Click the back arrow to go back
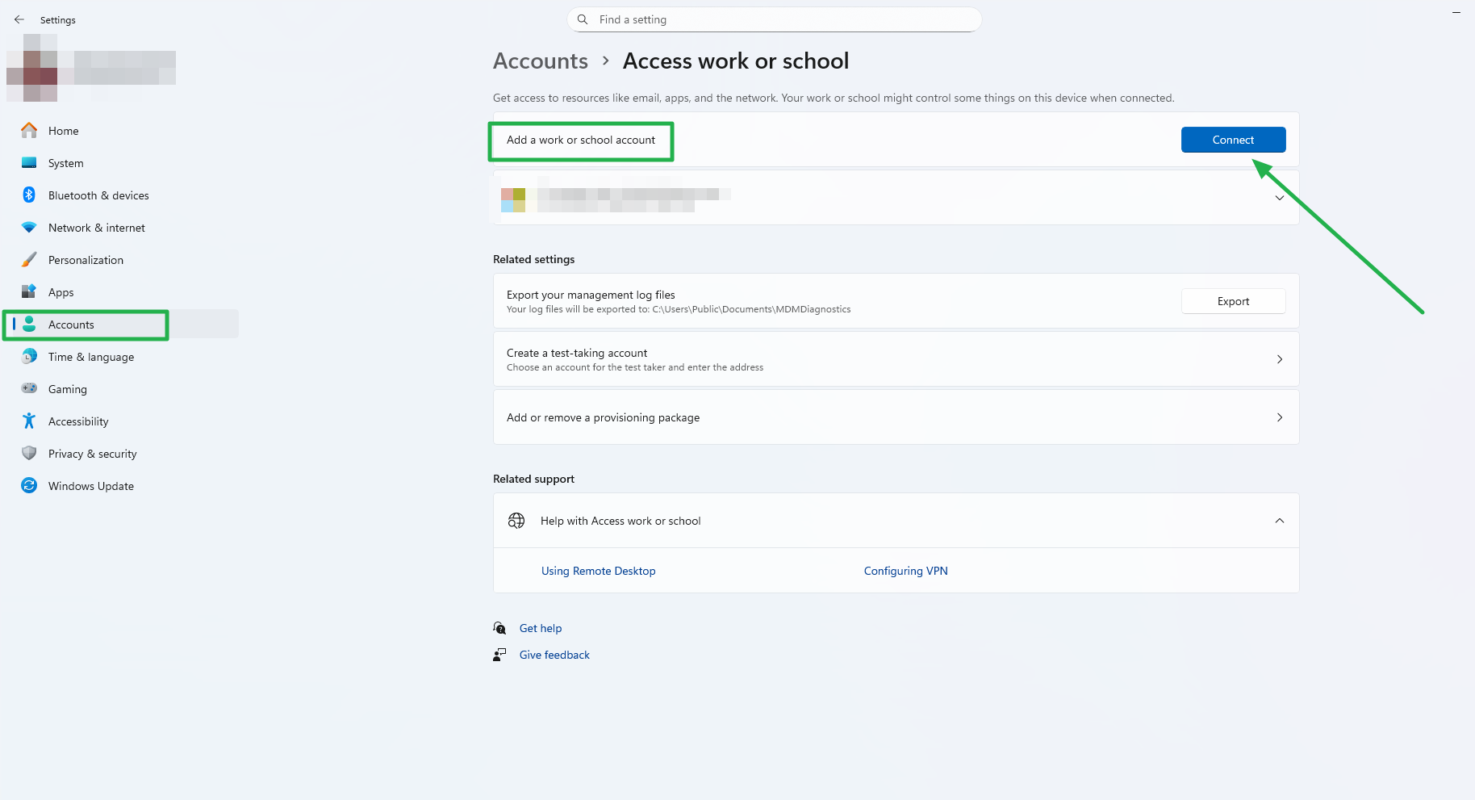The height and width of the screenshot is (800, 1475). click(x=19, y=19)
